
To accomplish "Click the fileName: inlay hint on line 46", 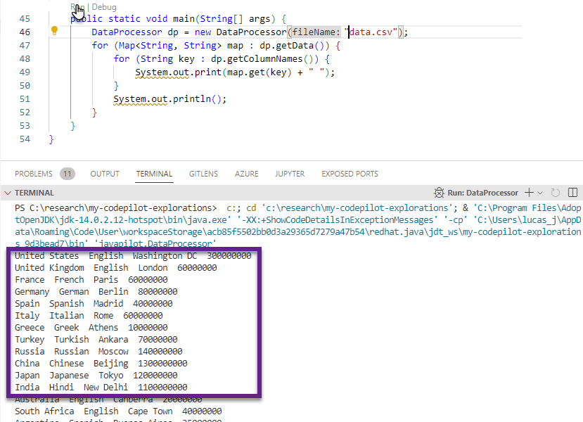I will pyautogui.click(x=316, y=32).
